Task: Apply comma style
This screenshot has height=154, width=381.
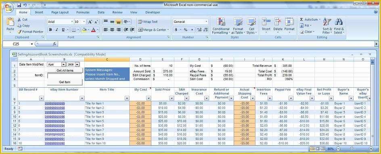Action: click(192, 30)
